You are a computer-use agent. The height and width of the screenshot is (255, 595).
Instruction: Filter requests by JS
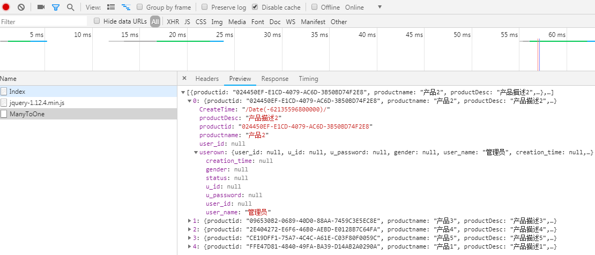(188, 21)
